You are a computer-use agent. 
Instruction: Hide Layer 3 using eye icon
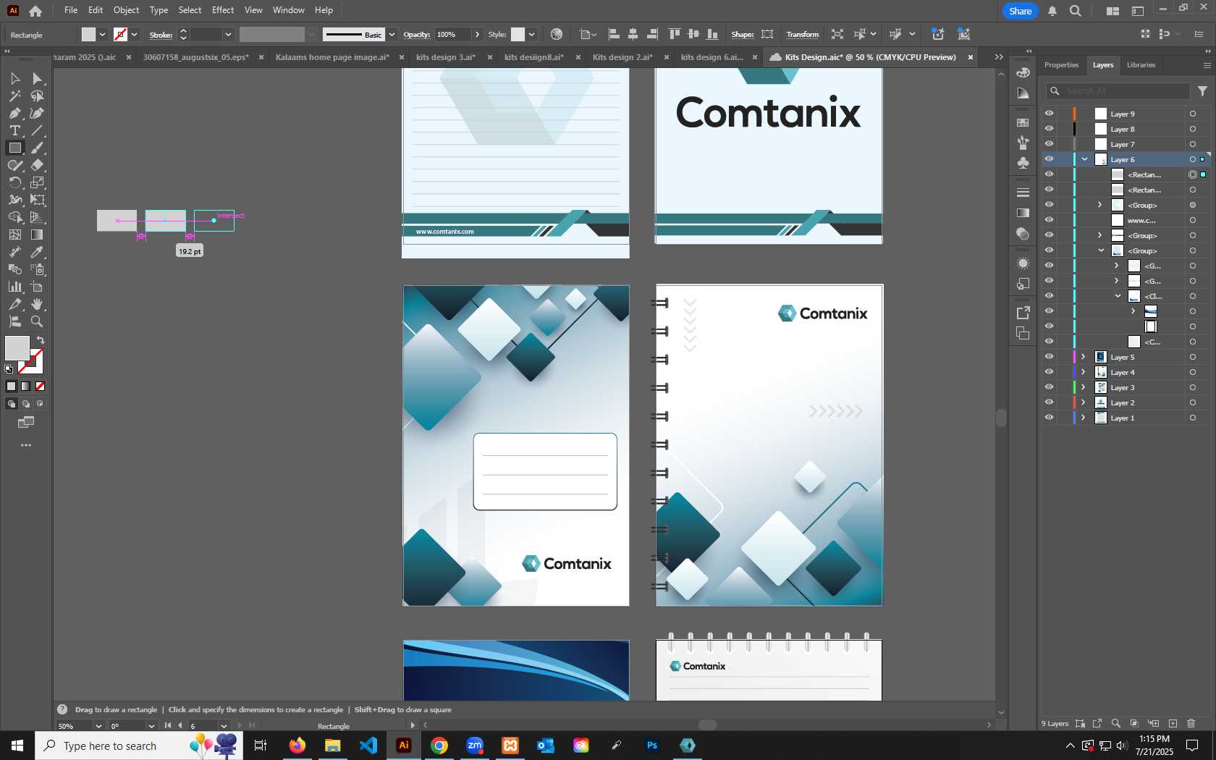click(x=1049, y=387)
